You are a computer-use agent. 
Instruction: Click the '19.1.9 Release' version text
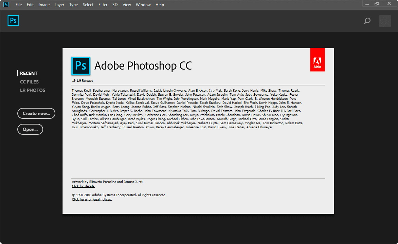coord(83,81)
